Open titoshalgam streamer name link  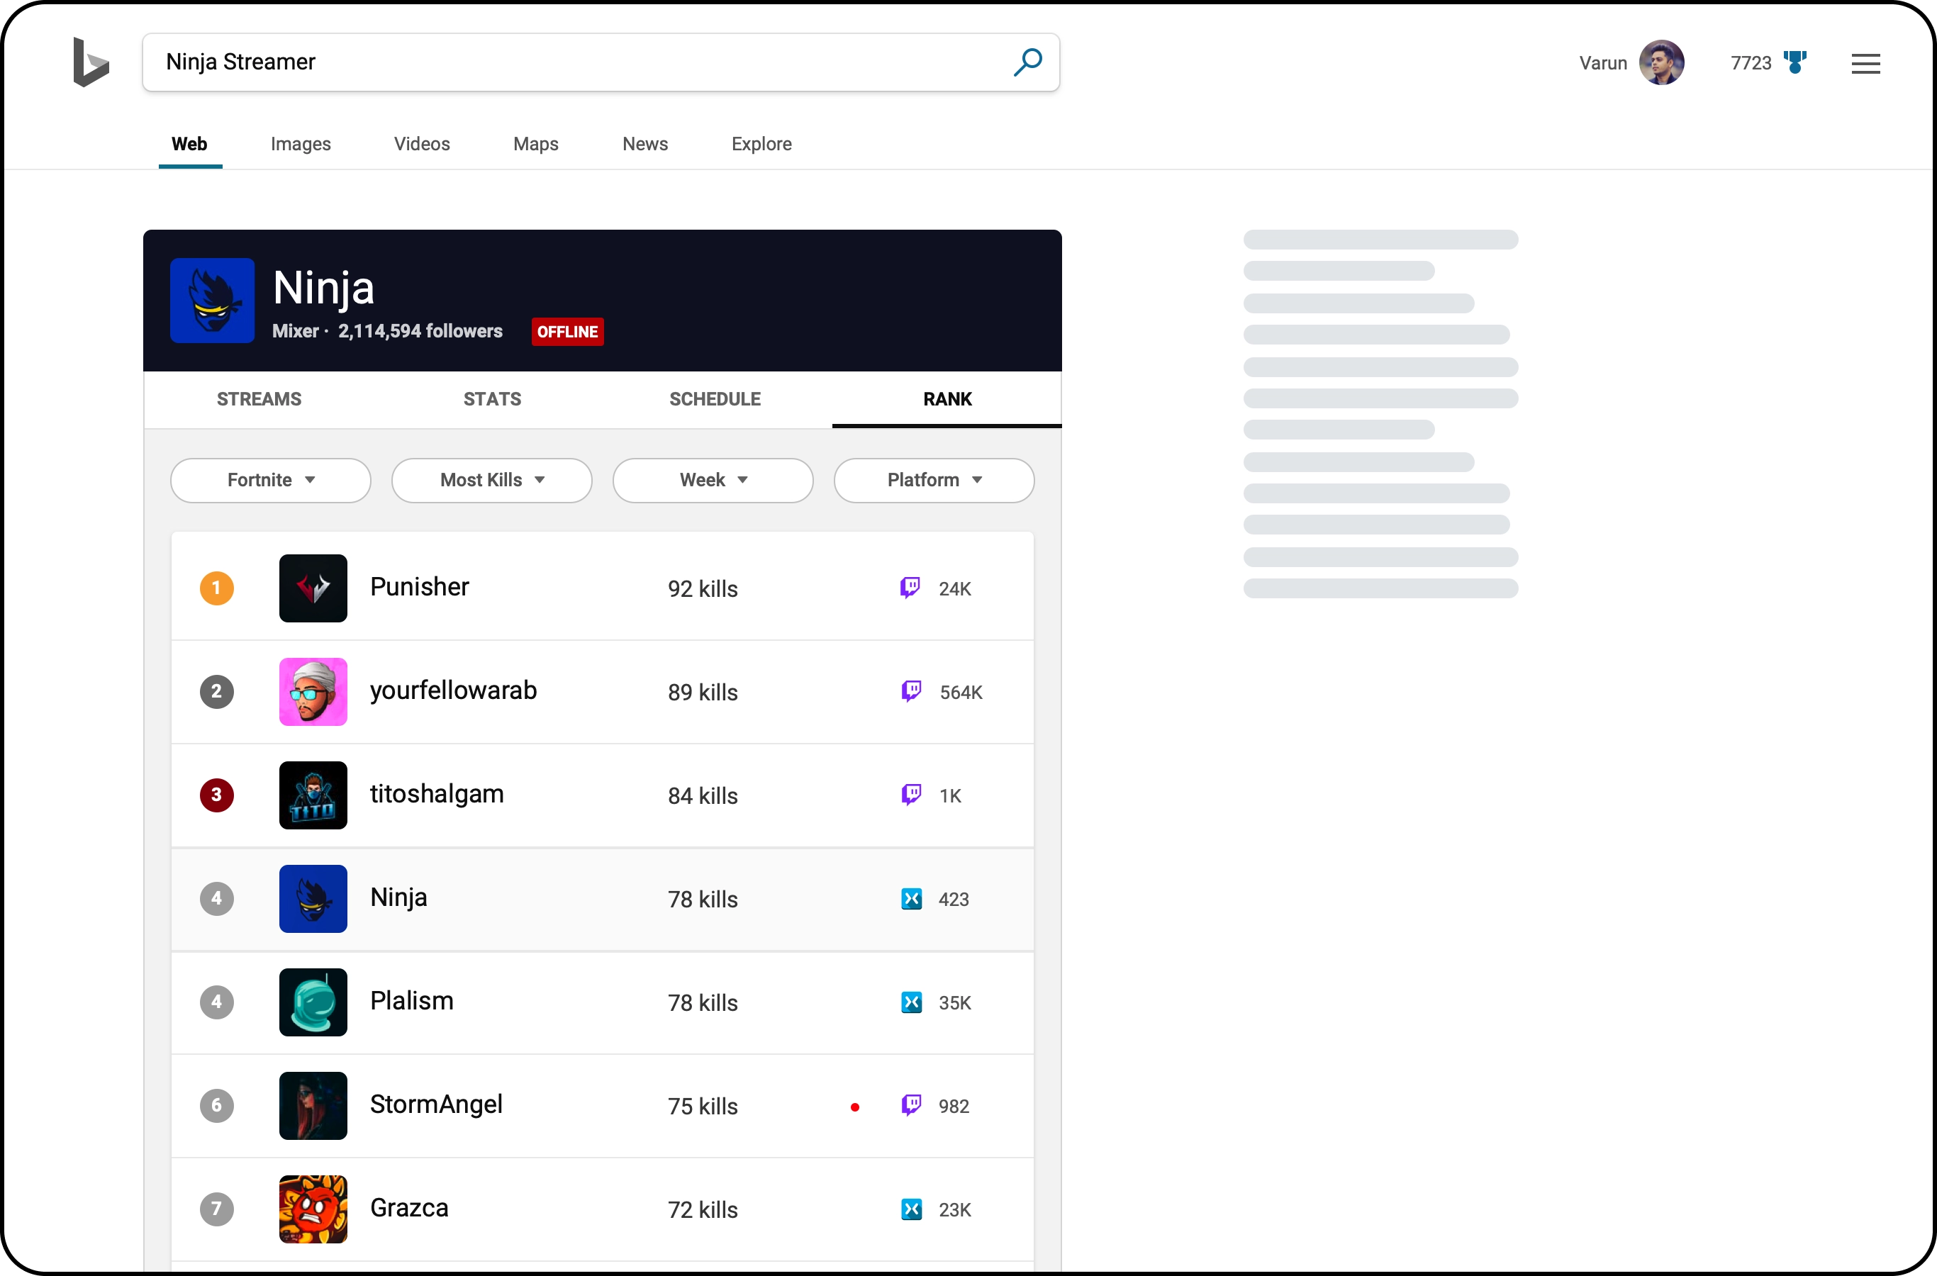(437, 794)
